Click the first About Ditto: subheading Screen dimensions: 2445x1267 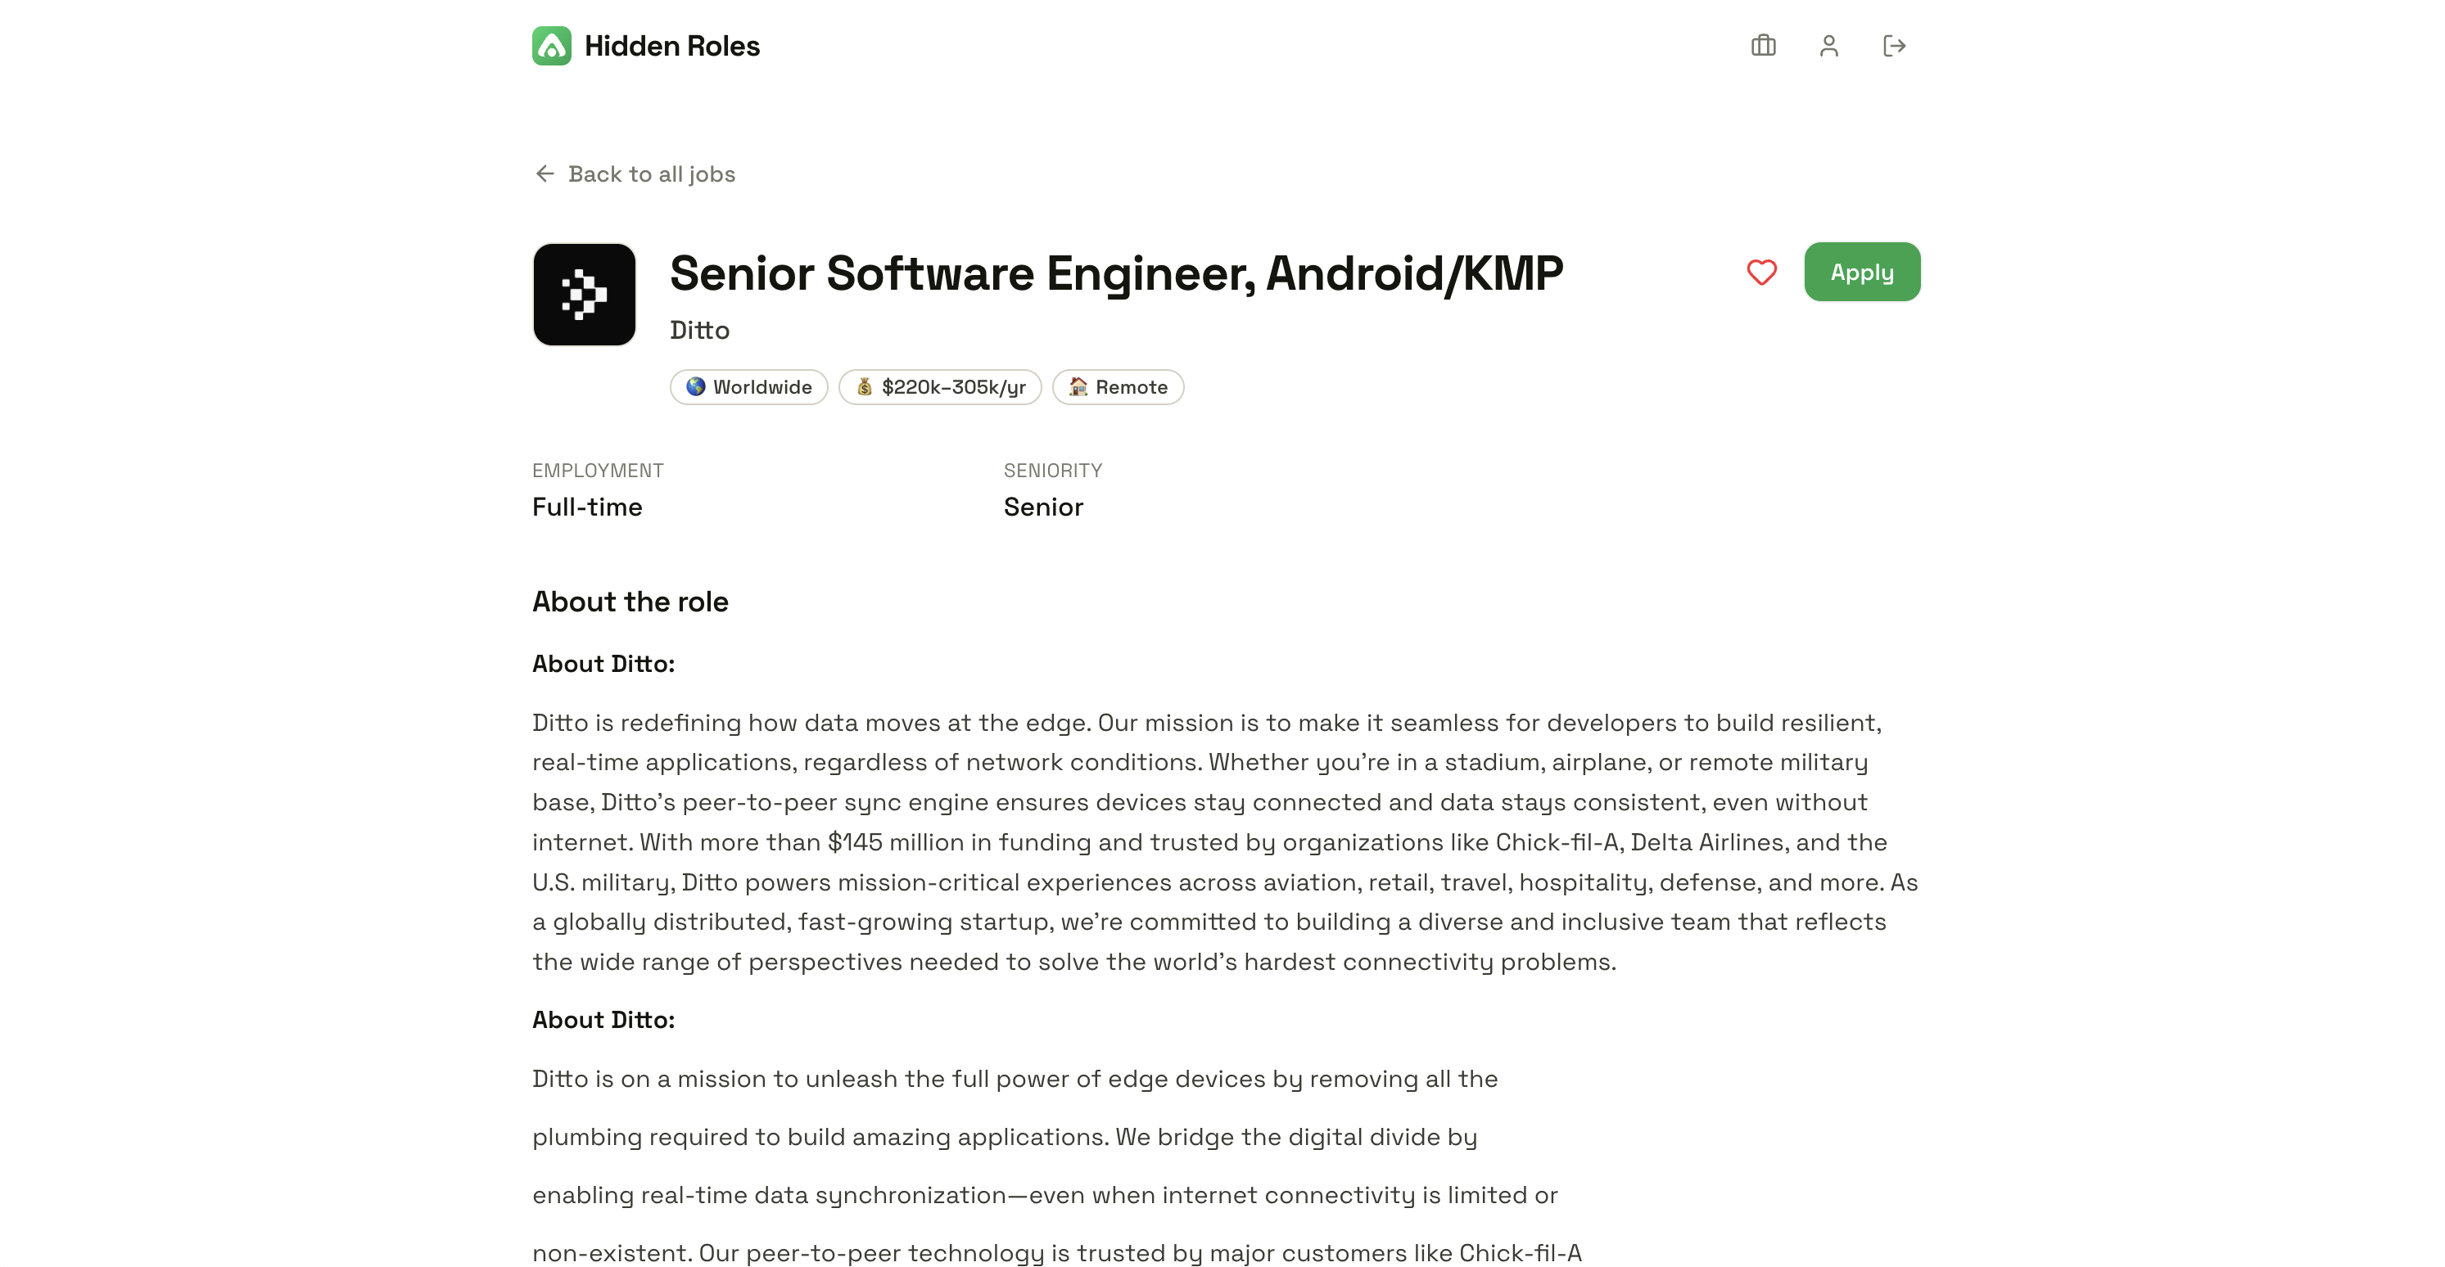(603, 664)
